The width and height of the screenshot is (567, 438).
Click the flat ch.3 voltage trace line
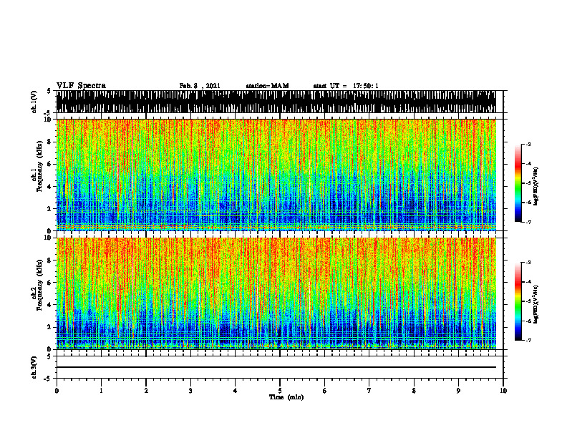(x=276, y=367)
